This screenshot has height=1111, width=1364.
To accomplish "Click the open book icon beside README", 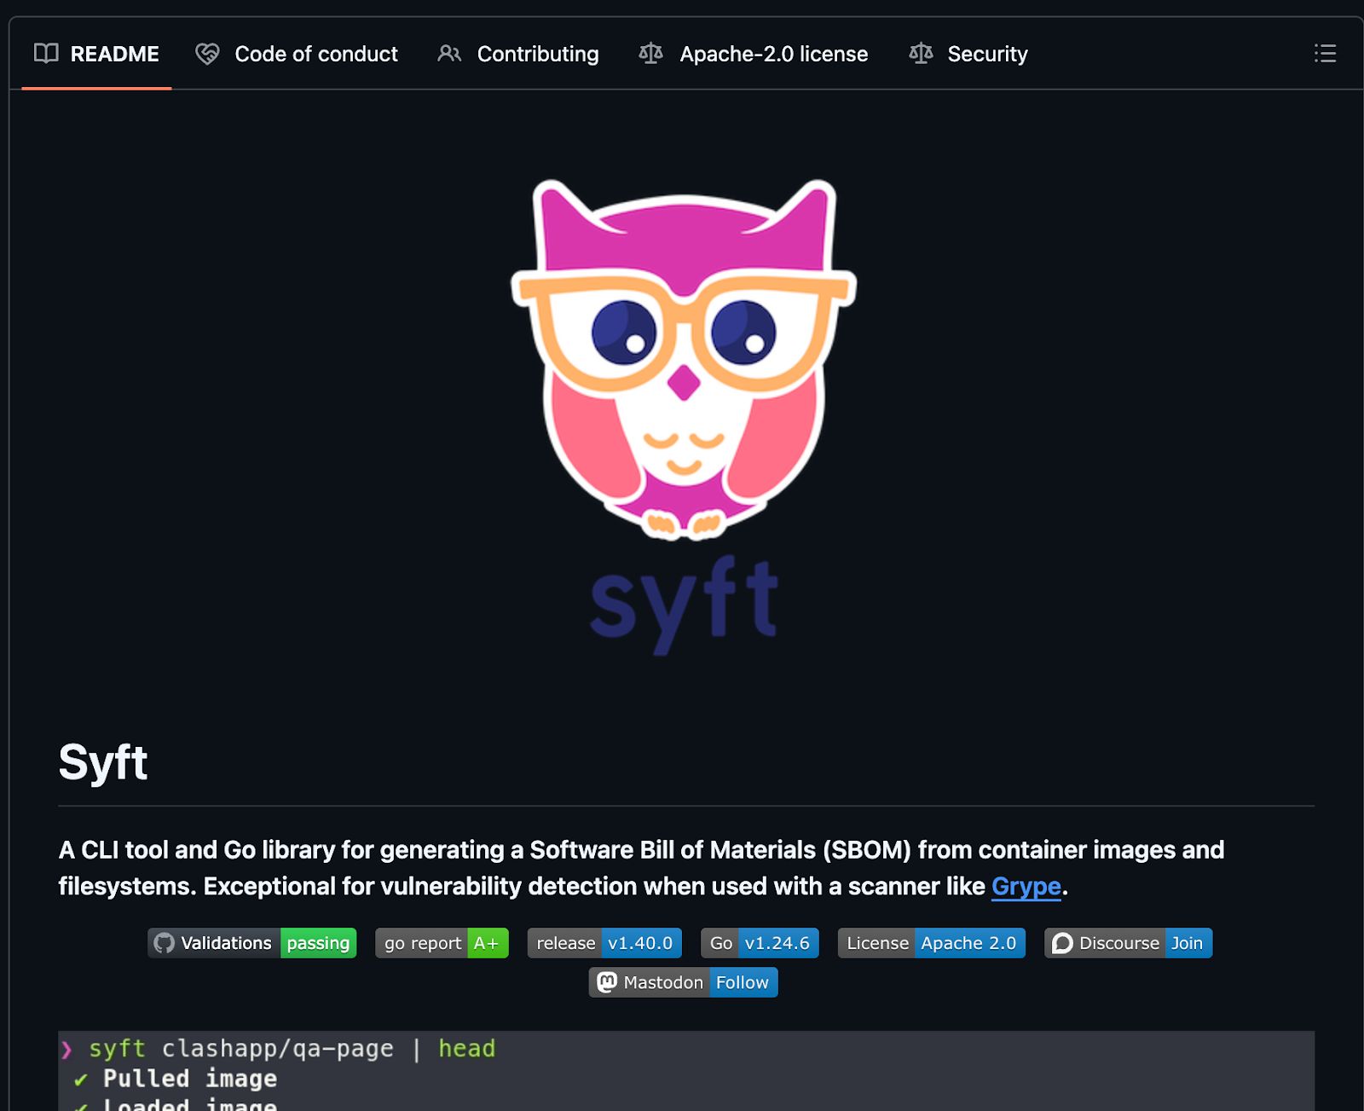I will pos(47,54).
